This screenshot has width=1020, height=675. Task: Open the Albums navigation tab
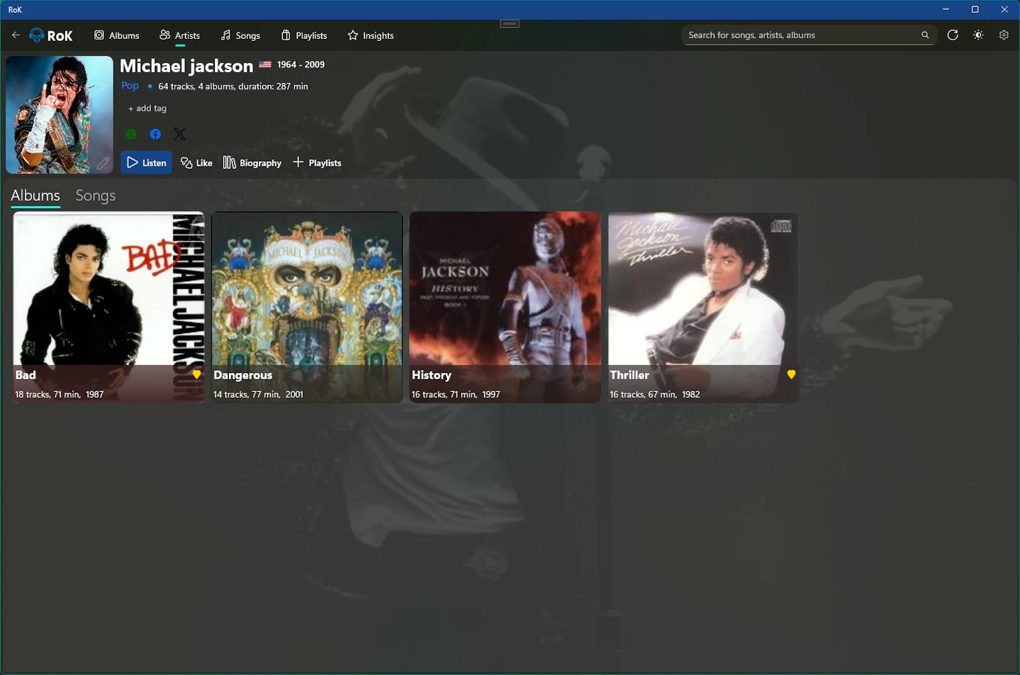(x=117, y=36)
